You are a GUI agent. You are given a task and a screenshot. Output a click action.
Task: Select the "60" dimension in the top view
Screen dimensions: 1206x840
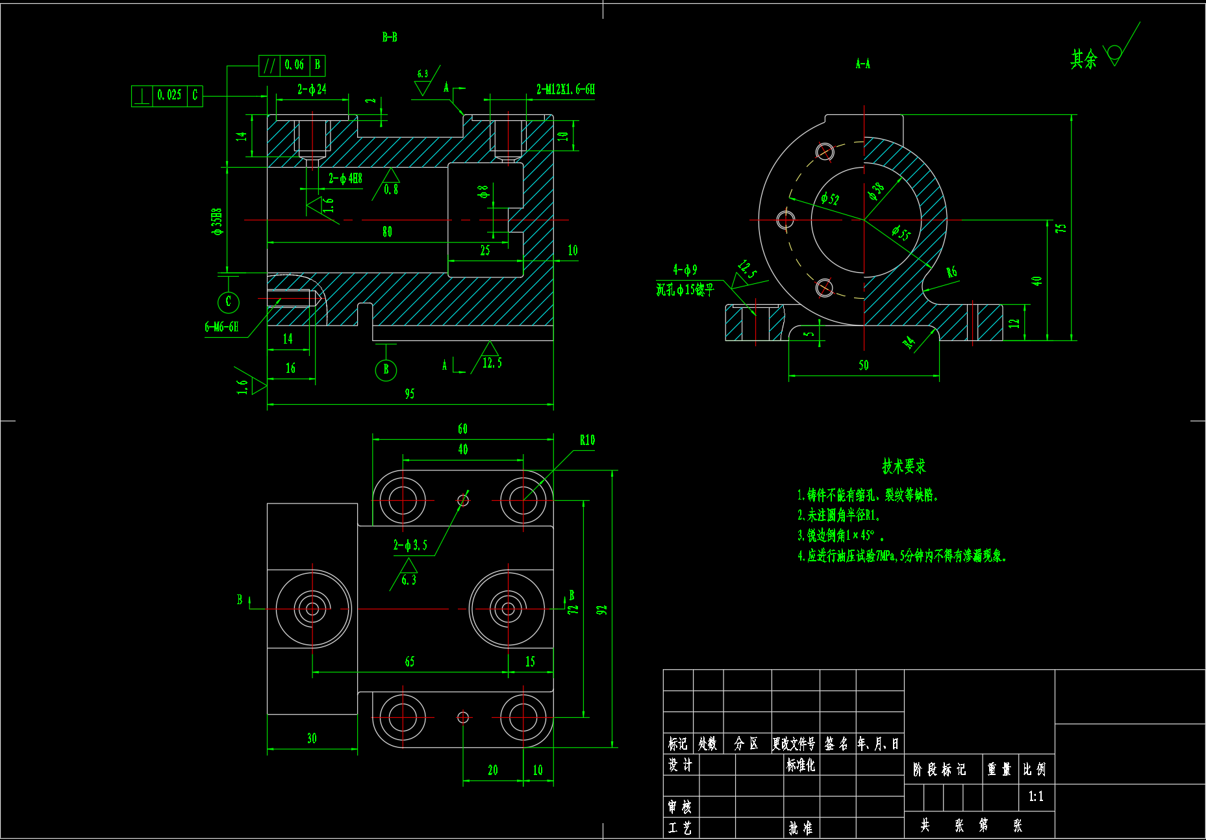pyautogui.click(x=462, y=429)
